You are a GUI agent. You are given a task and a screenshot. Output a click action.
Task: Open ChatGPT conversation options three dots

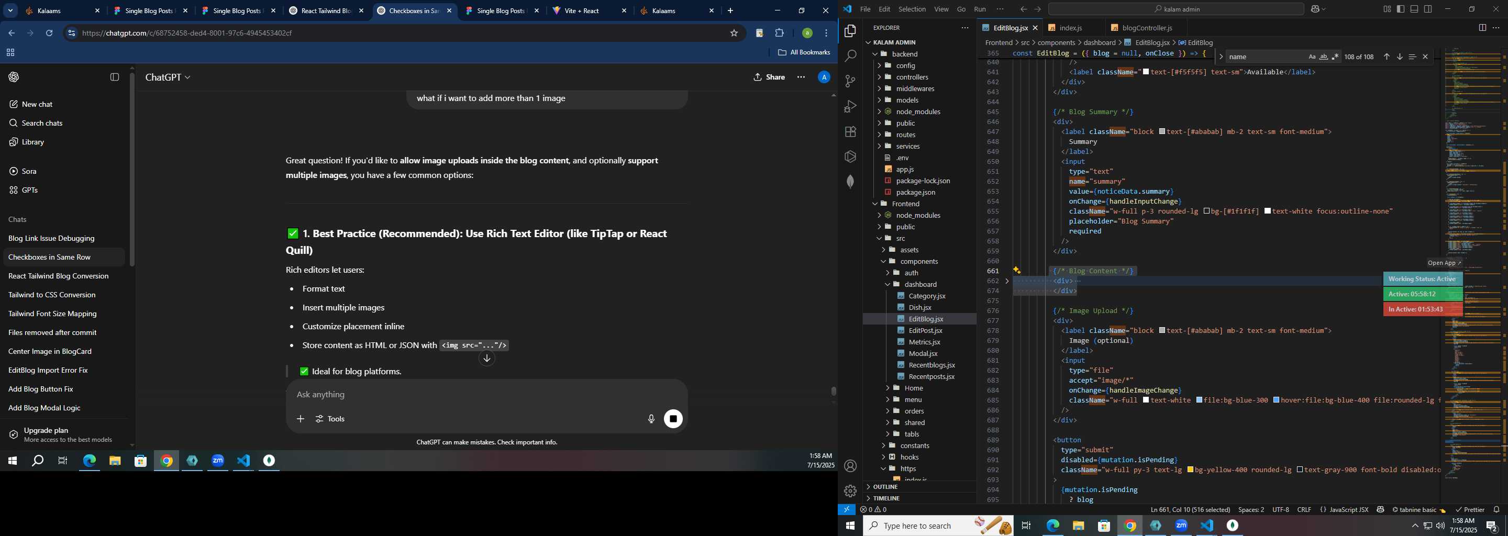(x=801, y=77)
